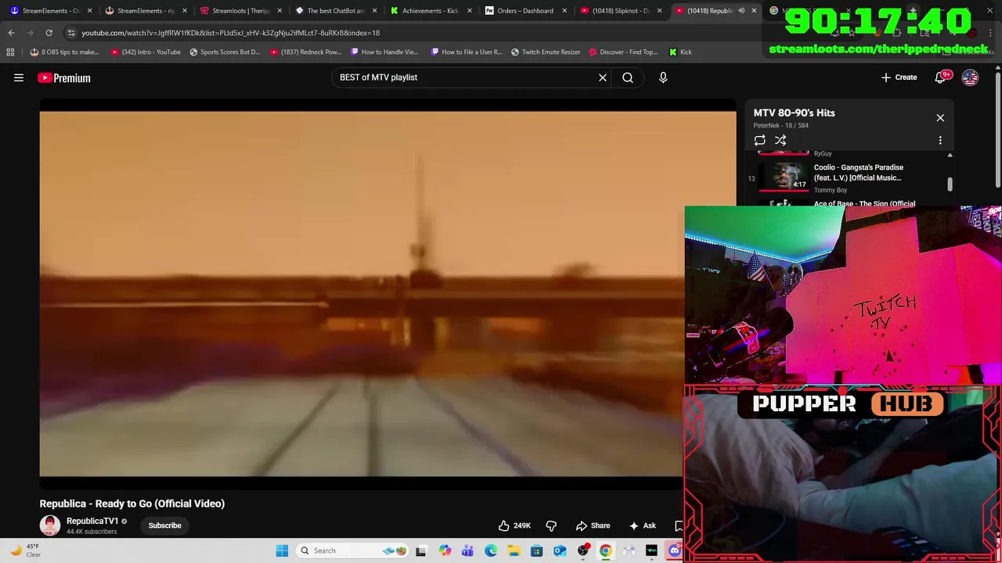View site information icon in address bar
Viewport: 1002px width, 563px height.
[x=71, y=33]
